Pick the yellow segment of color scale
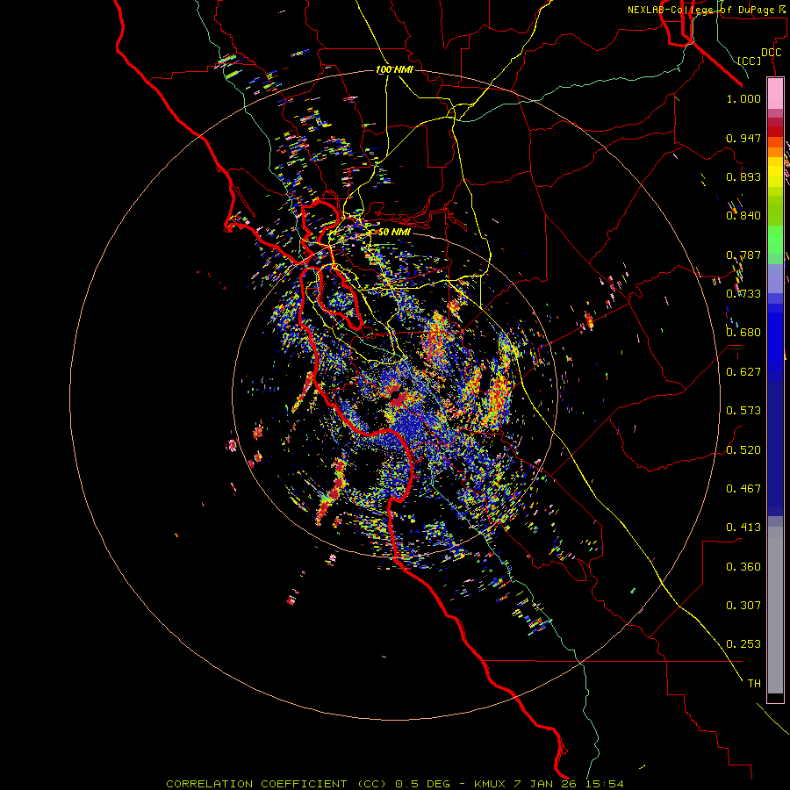 coord(775,172)
